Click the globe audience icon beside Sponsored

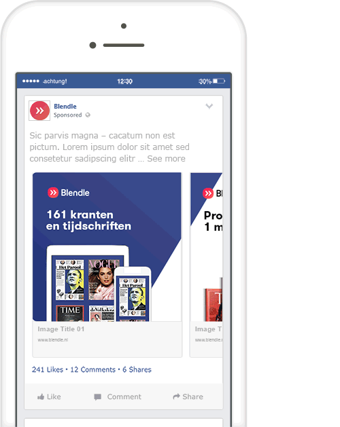[88, 115]
